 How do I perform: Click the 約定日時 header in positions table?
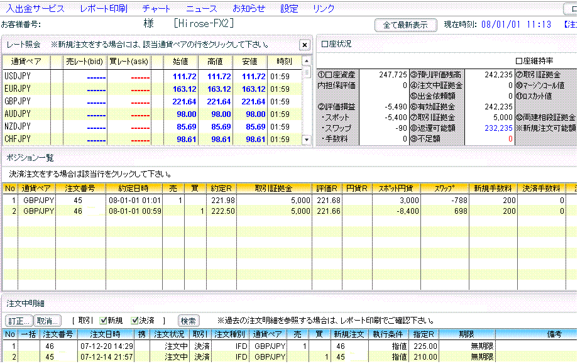tap(134, 189)
